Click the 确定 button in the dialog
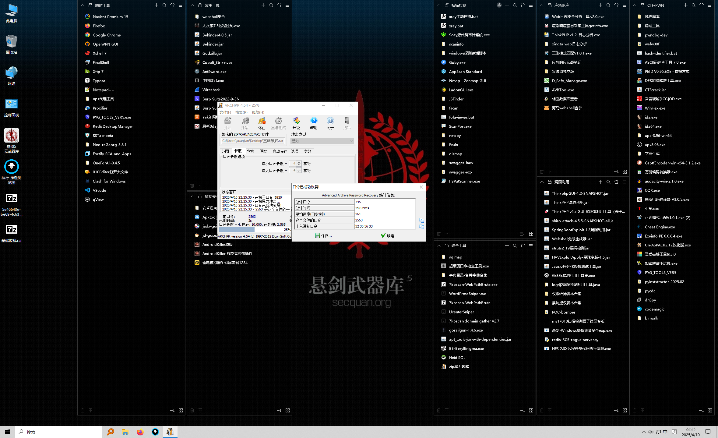This screenshot has width=718, height=438. pos(387,236)
